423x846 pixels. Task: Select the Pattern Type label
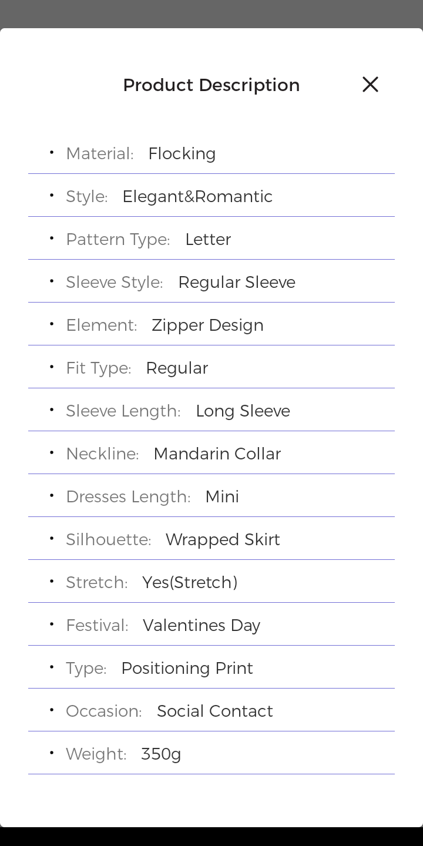click(x=117, y=239)
